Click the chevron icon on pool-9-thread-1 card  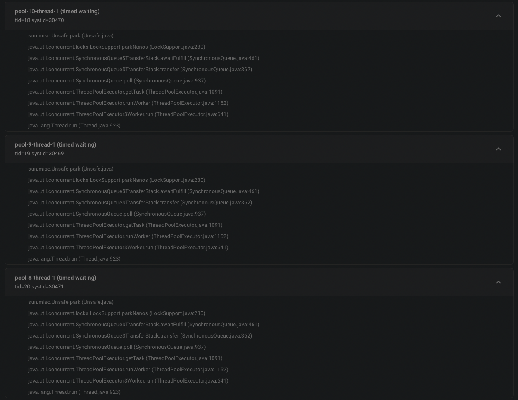[498, 149]
